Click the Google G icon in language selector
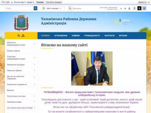The width and height of the screenshot is (151, 113). point(44,8)
